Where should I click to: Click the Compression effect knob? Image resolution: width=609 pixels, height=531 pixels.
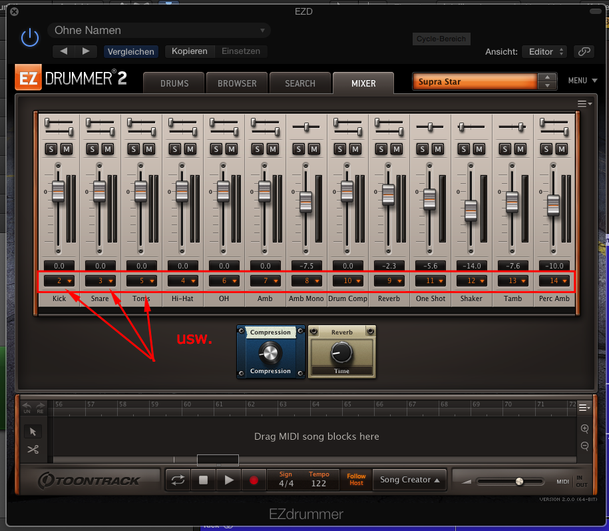coord(270,352)
